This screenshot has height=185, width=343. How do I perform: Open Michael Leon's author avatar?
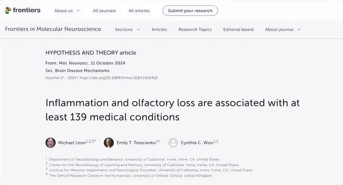[51, 142]
